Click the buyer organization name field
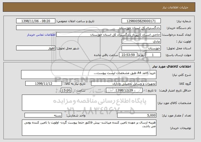 (88, 28)
